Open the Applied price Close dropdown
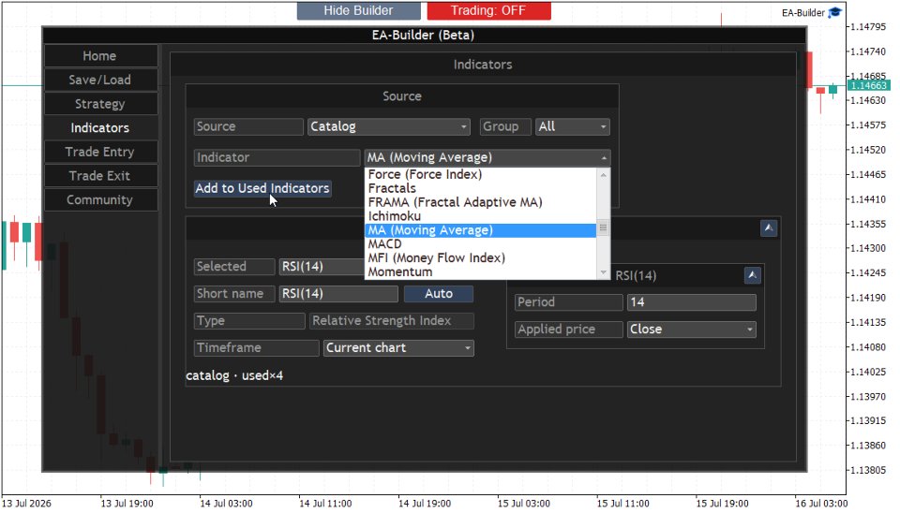Screen dimensions: 900x513 coord(691,330)
